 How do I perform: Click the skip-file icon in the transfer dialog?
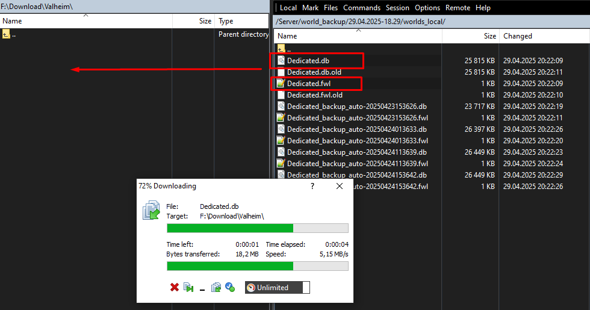(188, 288)
